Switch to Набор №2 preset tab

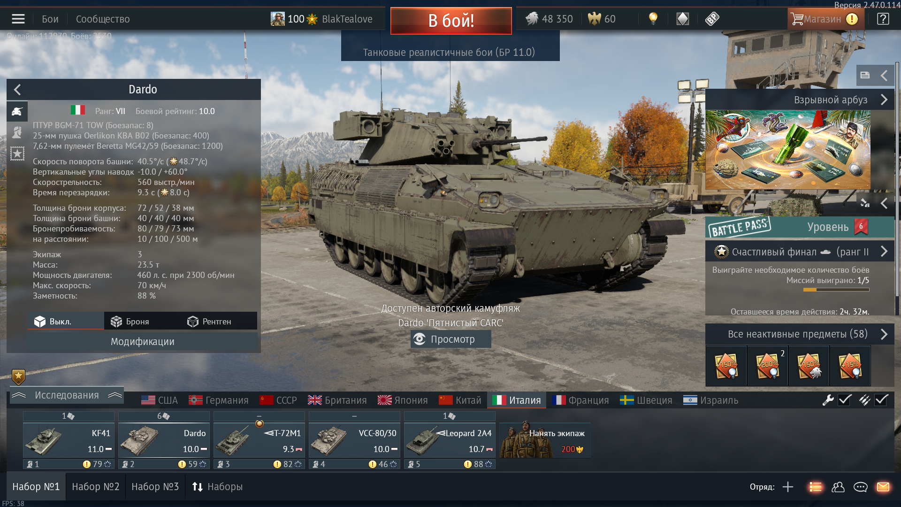tap(96, 487)
